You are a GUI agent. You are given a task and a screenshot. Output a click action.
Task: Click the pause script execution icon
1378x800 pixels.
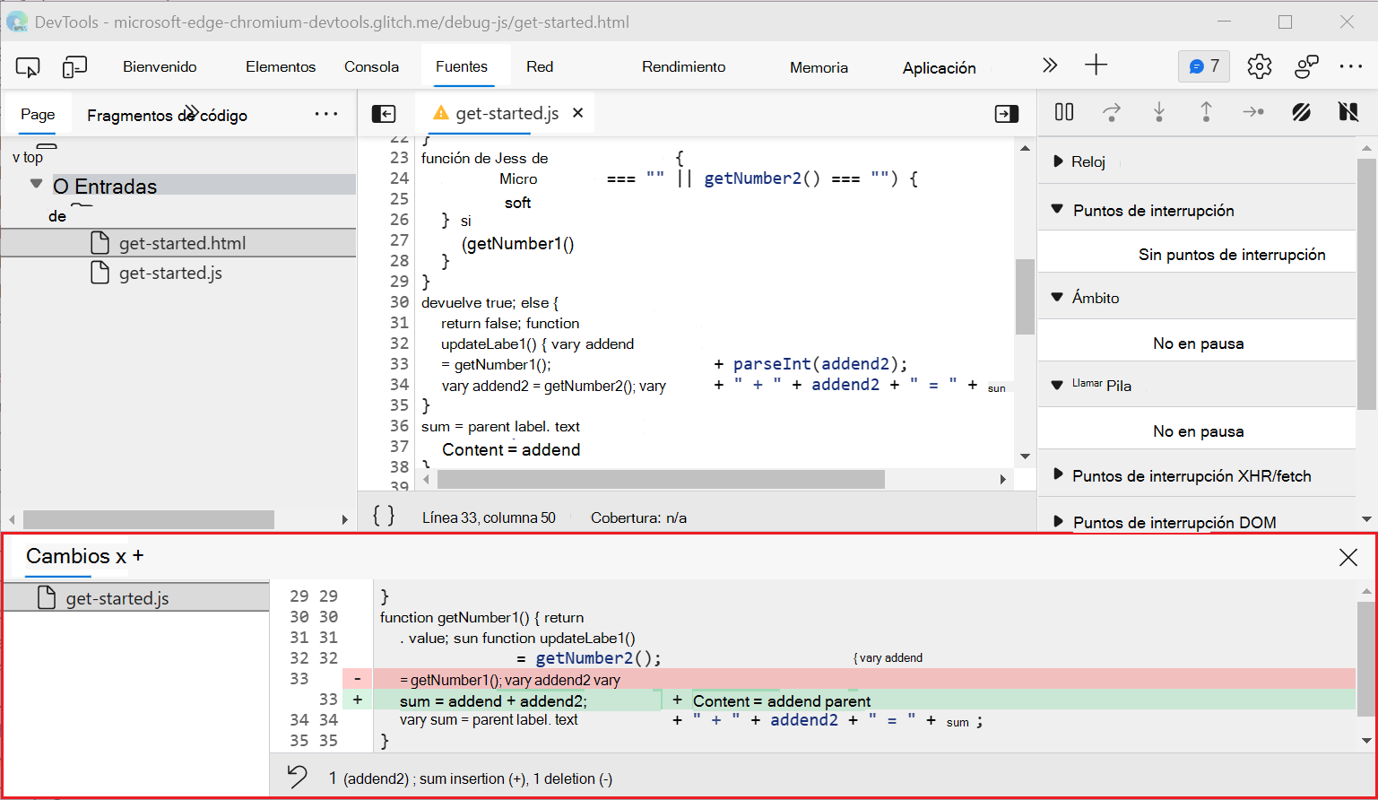1064,112
